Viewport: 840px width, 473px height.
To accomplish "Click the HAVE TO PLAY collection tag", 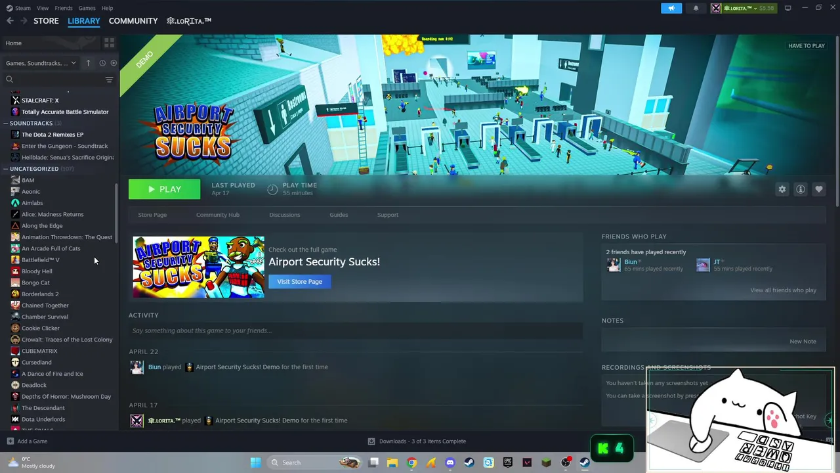I will pyautogui.click(x=807, y=46).
